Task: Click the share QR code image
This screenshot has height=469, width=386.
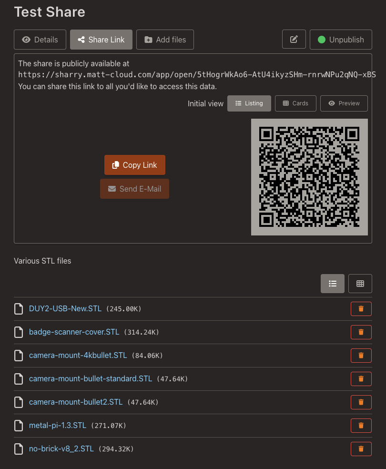Action: coord(309,177)
